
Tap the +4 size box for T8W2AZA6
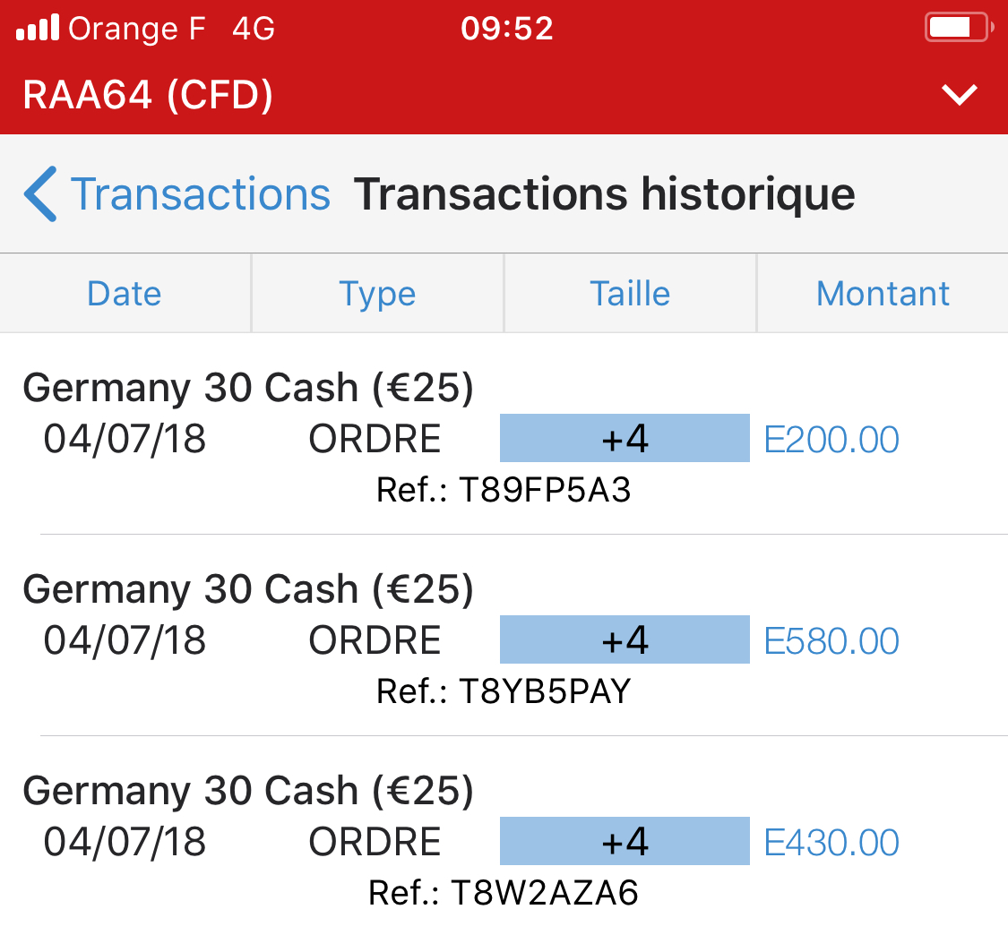point(625,842)
